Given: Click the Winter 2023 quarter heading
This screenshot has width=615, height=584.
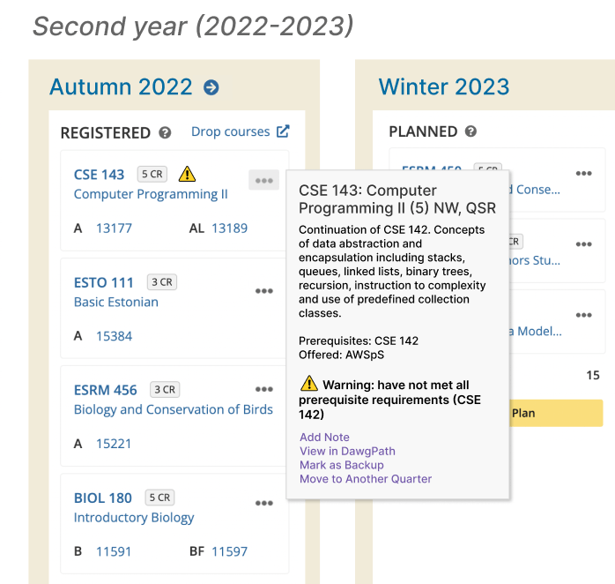Looking at the screenshot, I should (x=443, y=87).
